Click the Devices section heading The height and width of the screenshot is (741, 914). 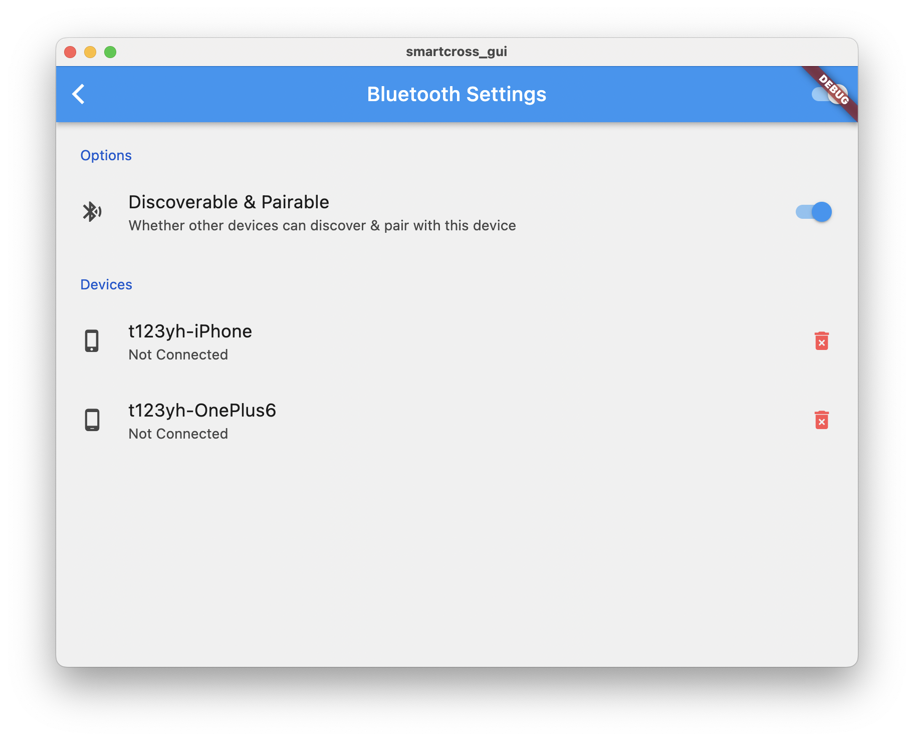tap(106, 284)
